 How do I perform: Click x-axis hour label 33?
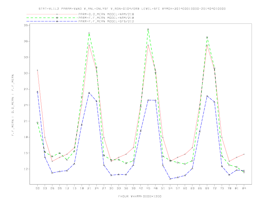point(119,188)
